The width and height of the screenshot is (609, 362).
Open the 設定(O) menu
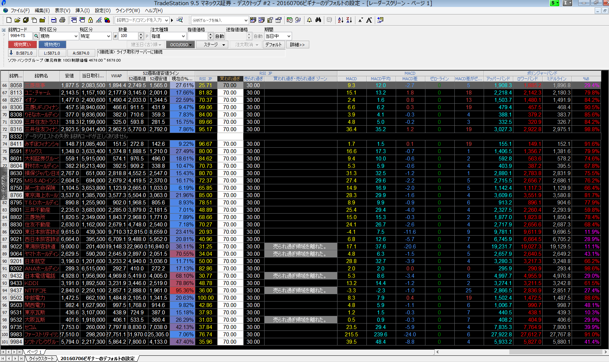103,11
